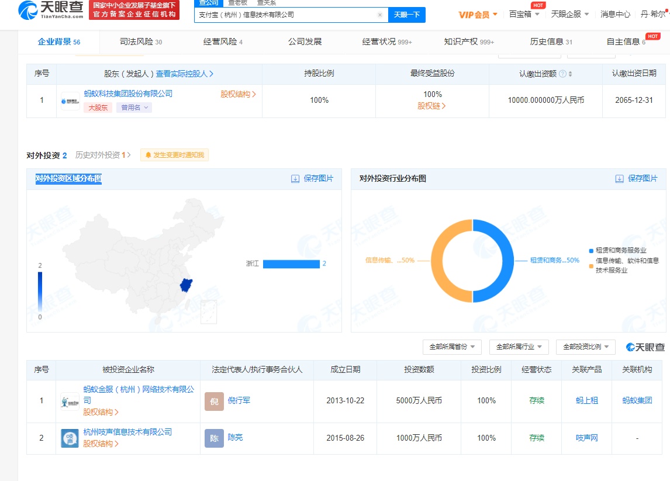Open 查看实际控股人 link

pyautogui.click(x=185, y=74)
